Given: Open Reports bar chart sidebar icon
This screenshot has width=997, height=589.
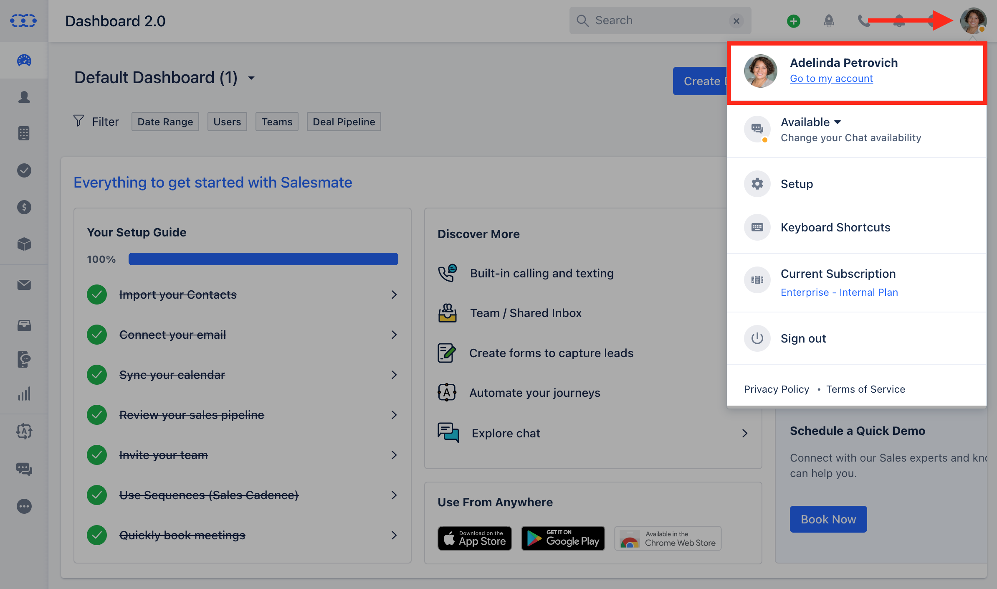Looking at the screenshot, I should (x=24, y=394).
